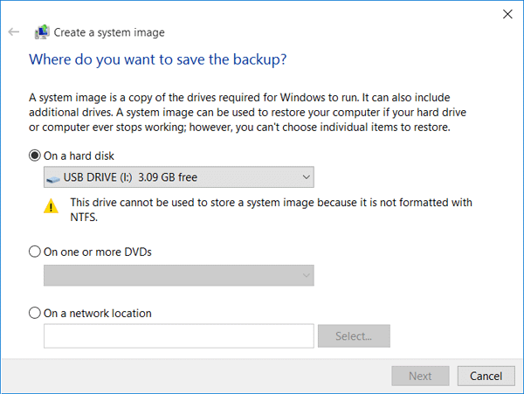Click the system image description paragraph

click(x=247, y=113)
